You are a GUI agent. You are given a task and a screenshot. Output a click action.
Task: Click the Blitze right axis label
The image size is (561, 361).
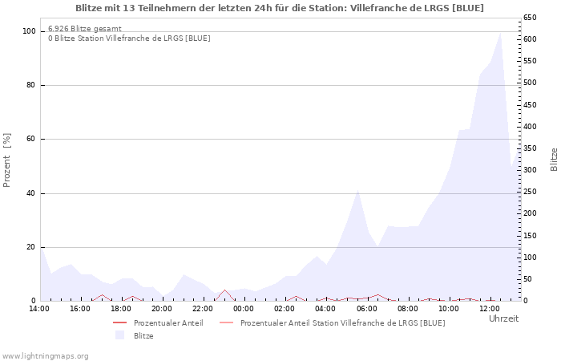(554, 159)
